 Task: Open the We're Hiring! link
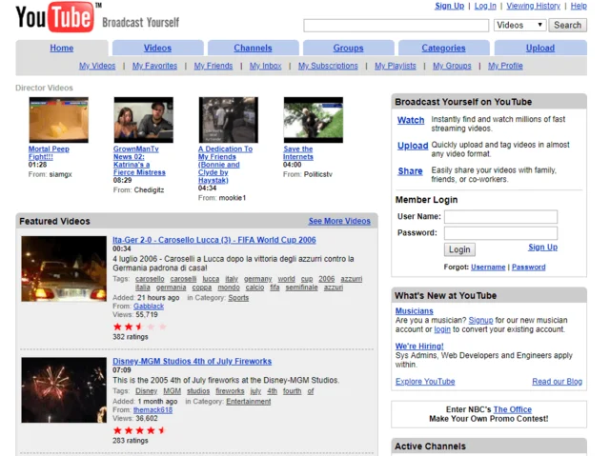[x=419, y=347]
